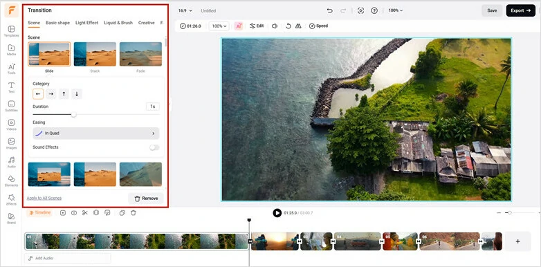The width and height of the screenshot is (541, 267).
Task: Rotate the clip with the rotate icon
Action: [x=288, y=26]
